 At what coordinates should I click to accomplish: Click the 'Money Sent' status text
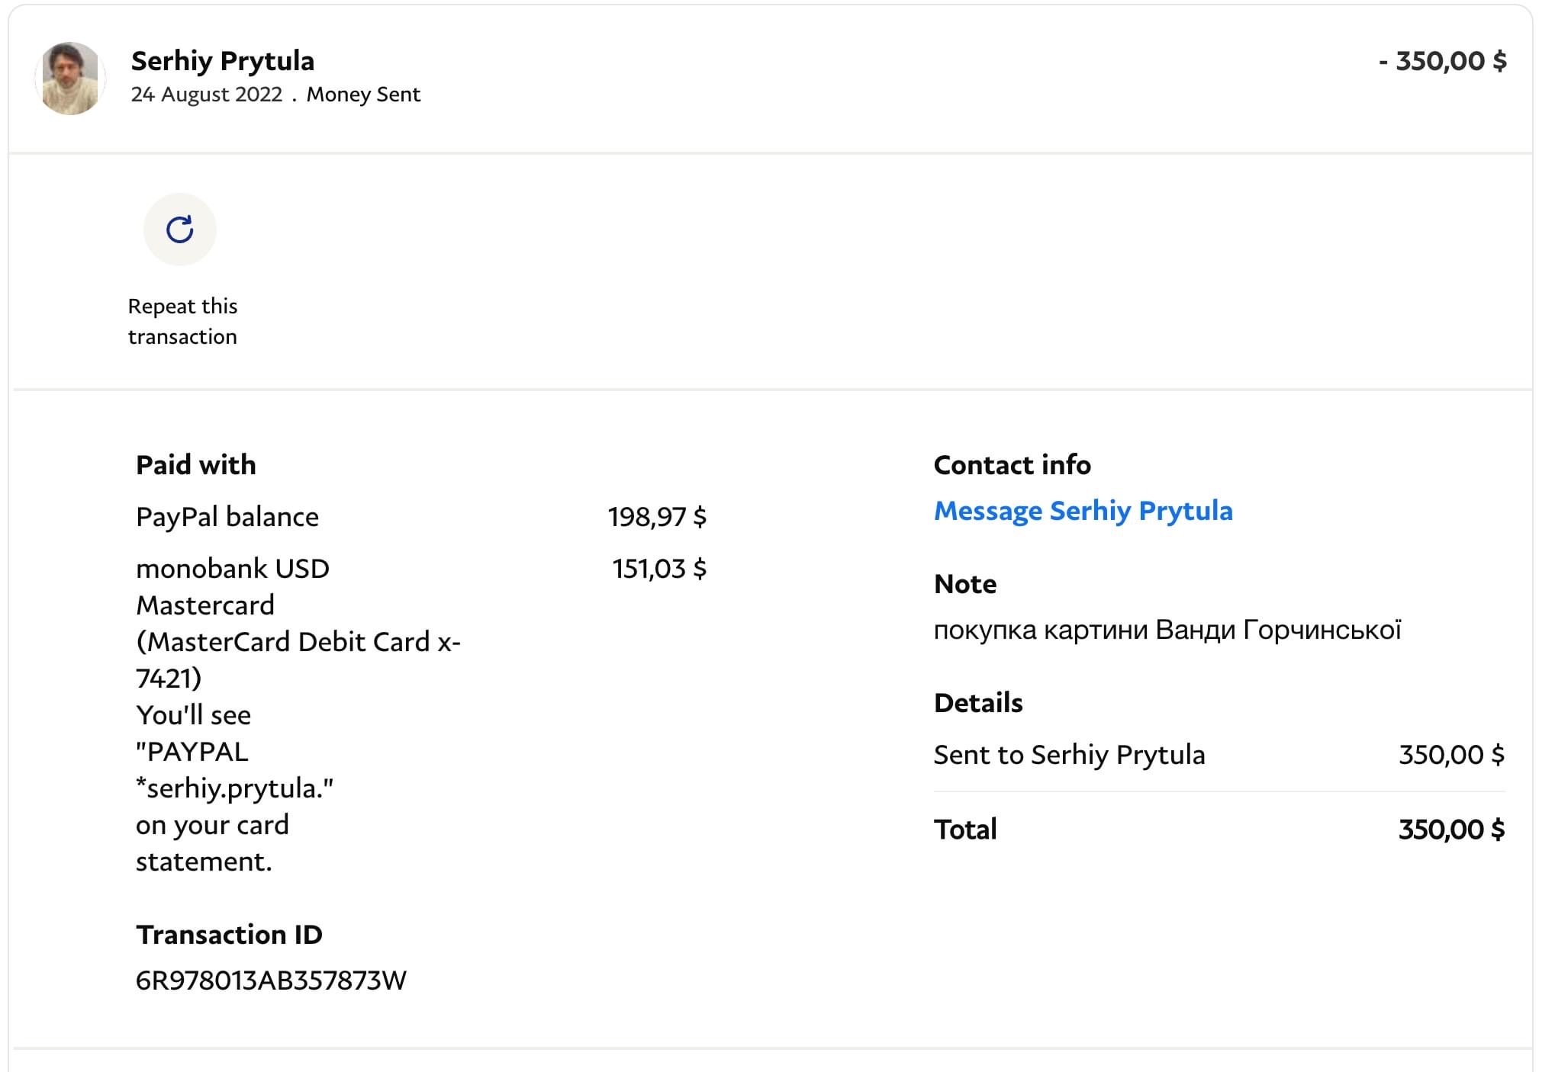363,95
